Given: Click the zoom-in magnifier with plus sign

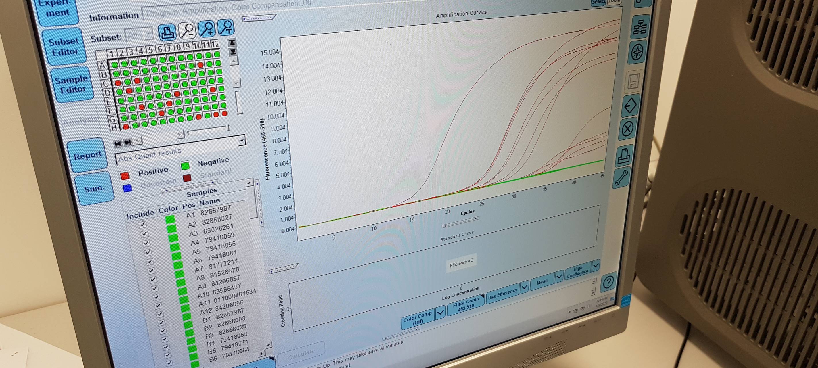Looking at the screenshot, I should coord(207,28).
